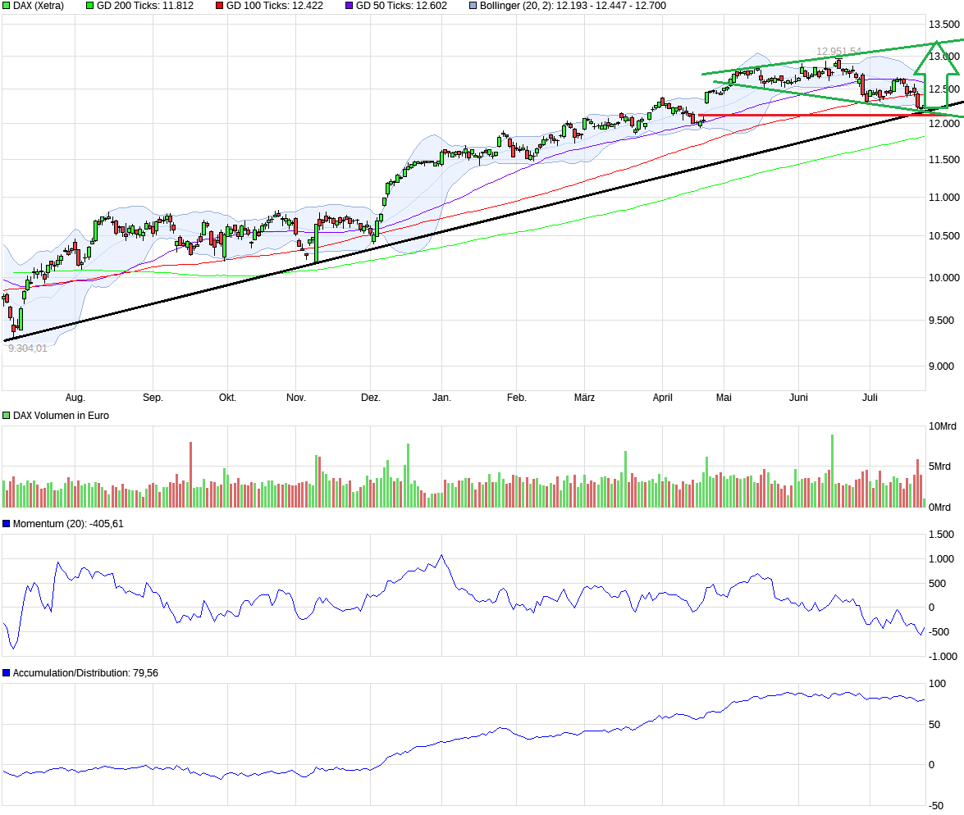
Task: Click the 'Jan.' month axis label
Action: [x=441, y=398]
